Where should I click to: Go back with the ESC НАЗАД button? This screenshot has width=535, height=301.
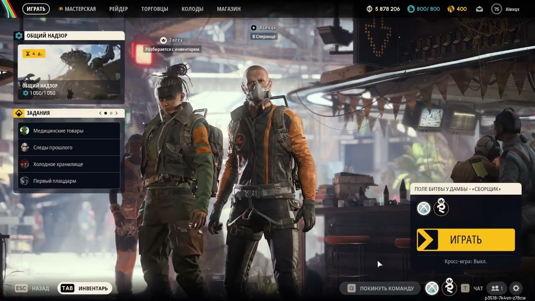[x=32, y=288]
